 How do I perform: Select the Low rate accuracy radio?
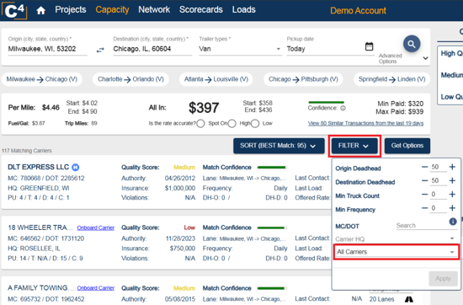255,124
